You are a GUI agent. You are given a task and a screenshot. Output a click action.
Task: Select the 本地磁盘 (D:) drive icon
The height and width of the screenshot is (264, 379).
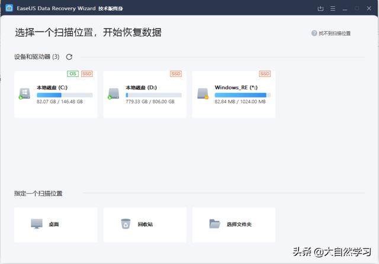(x=113, y=94)
